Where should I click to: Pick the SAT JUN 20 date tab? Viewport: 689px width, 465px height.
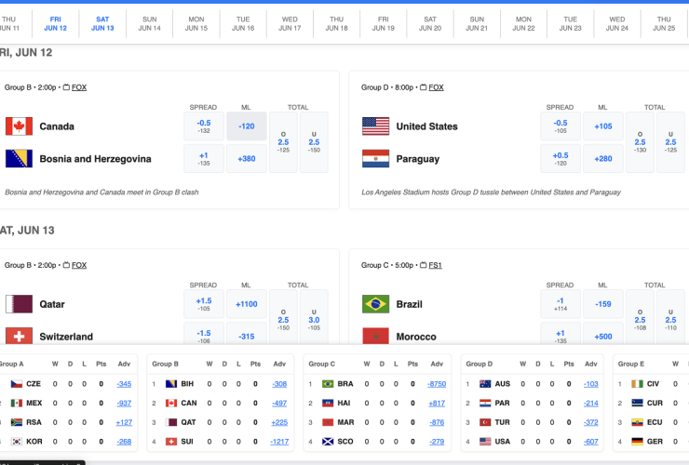click(430, 23)
